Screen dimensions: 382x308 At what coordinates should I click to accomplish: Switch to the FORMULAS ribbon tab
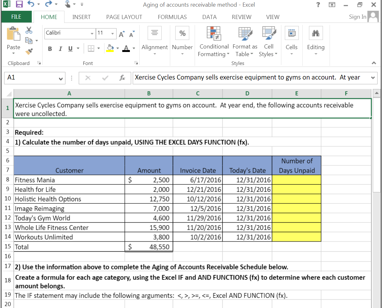click(172, 17)
